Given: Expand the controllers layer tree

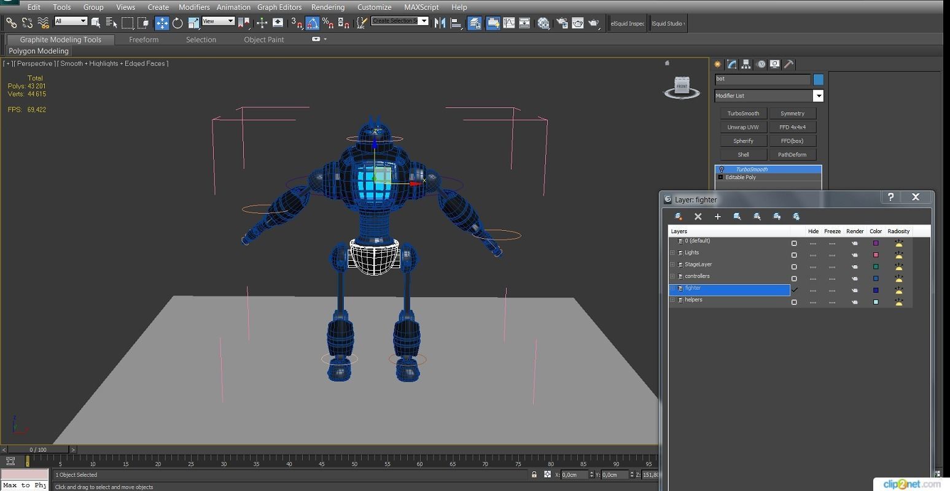Looking at the screenshot, I should pyautogui.click(x=672, y=276).
